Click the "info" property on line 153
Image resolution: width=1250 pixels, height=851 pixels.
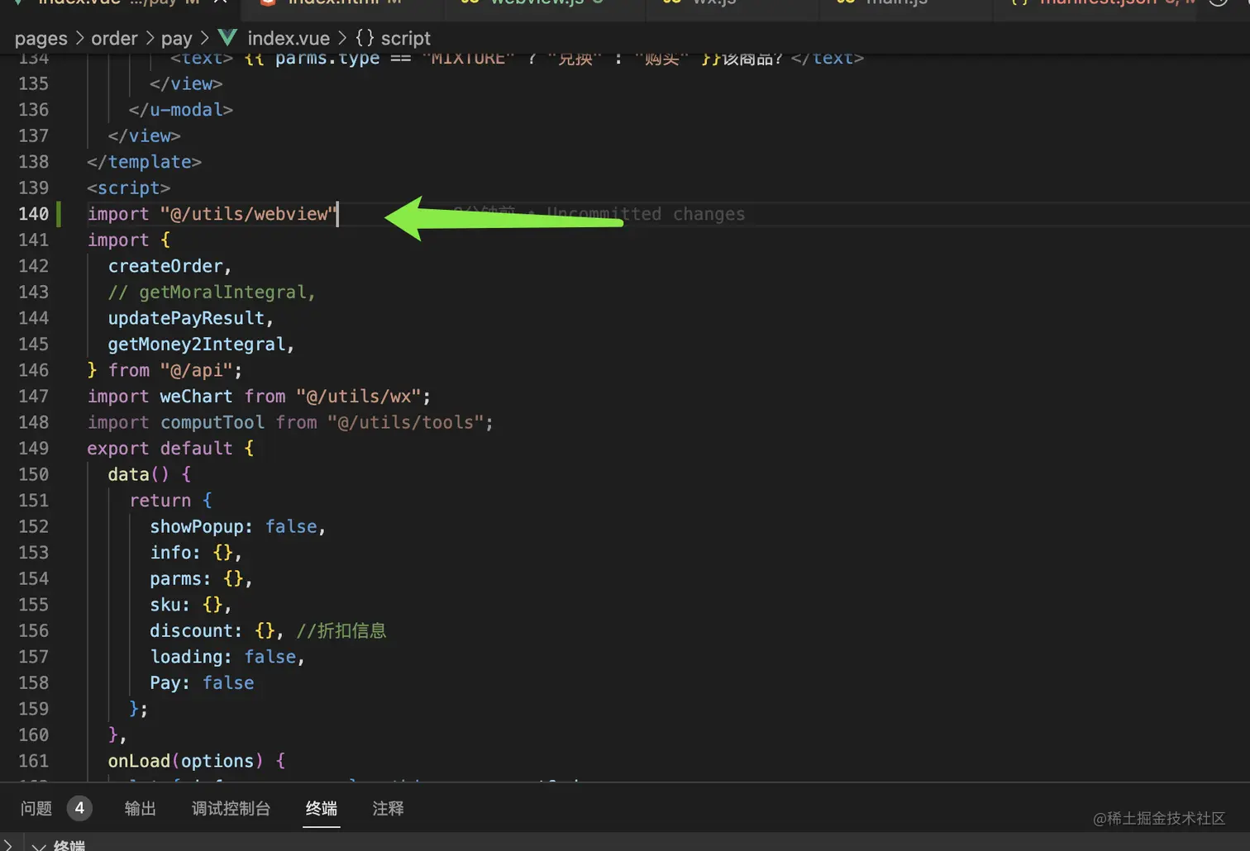(x=170, y=552)
